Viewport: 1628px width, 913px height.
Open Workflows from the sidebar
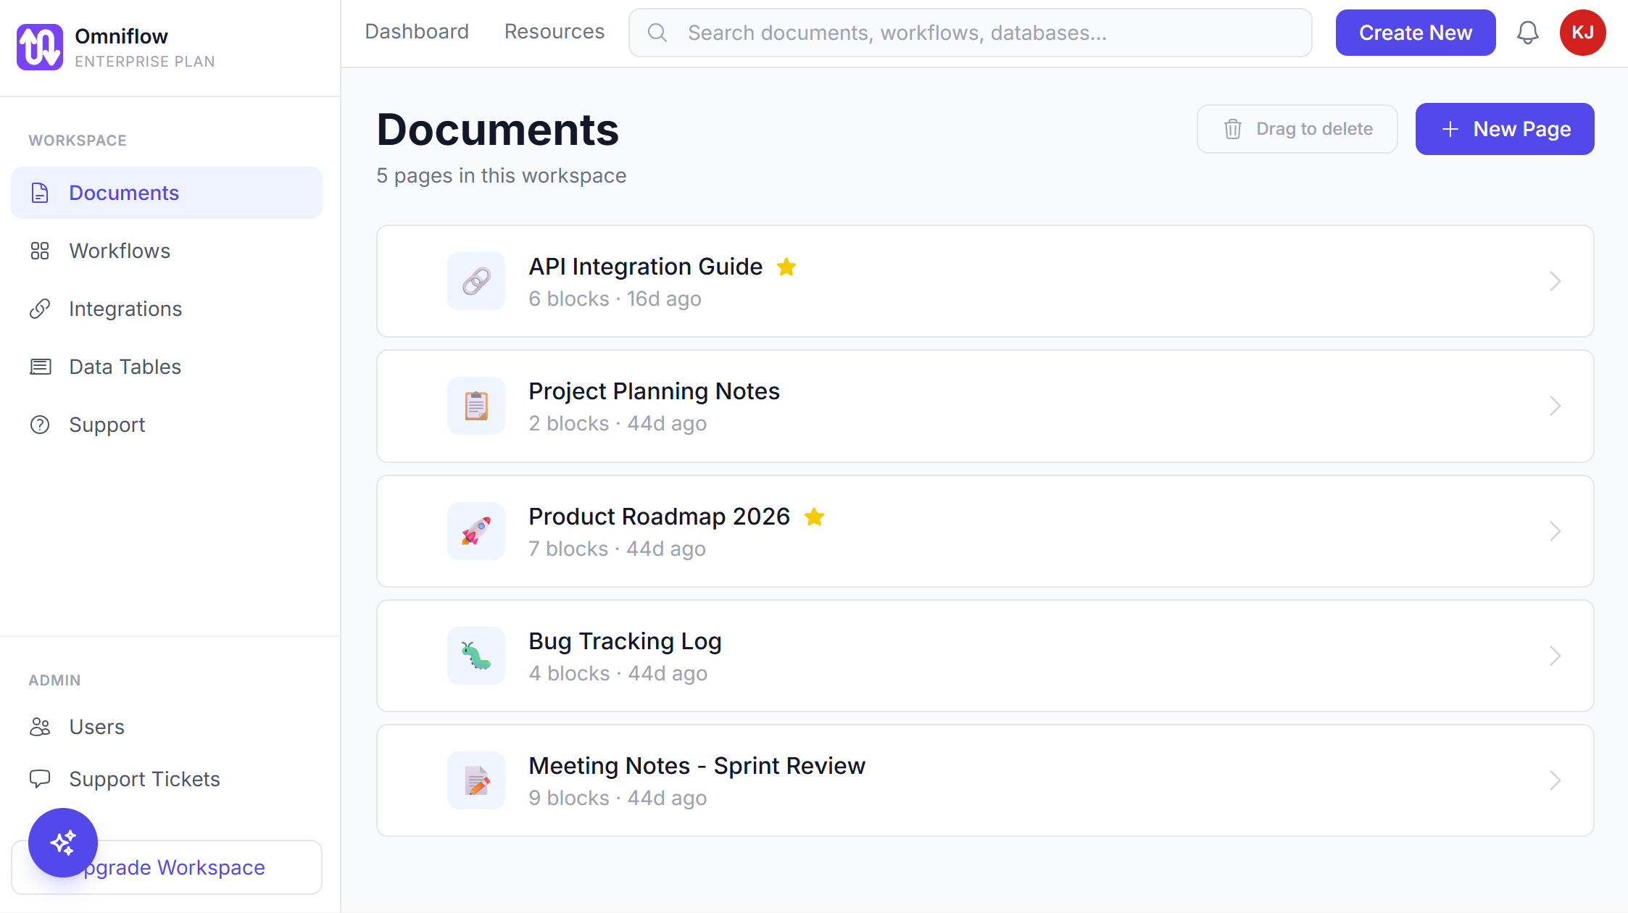click(x=167, y=251)
